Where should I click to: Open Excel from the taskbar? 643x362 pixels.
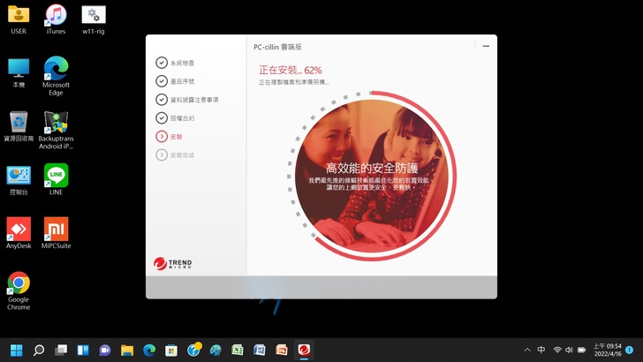pyautogui.click(x=238, y=351)
